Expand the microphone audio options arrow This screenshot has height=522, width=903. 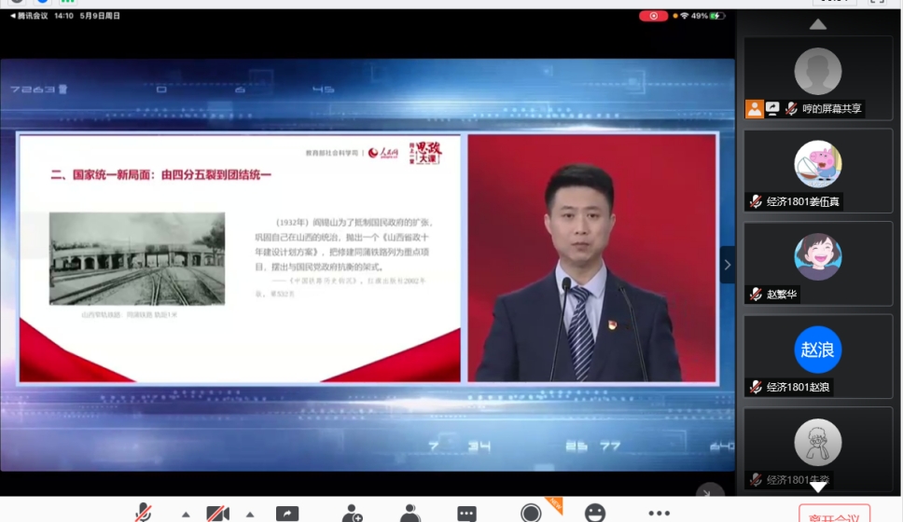click(186, 514)
